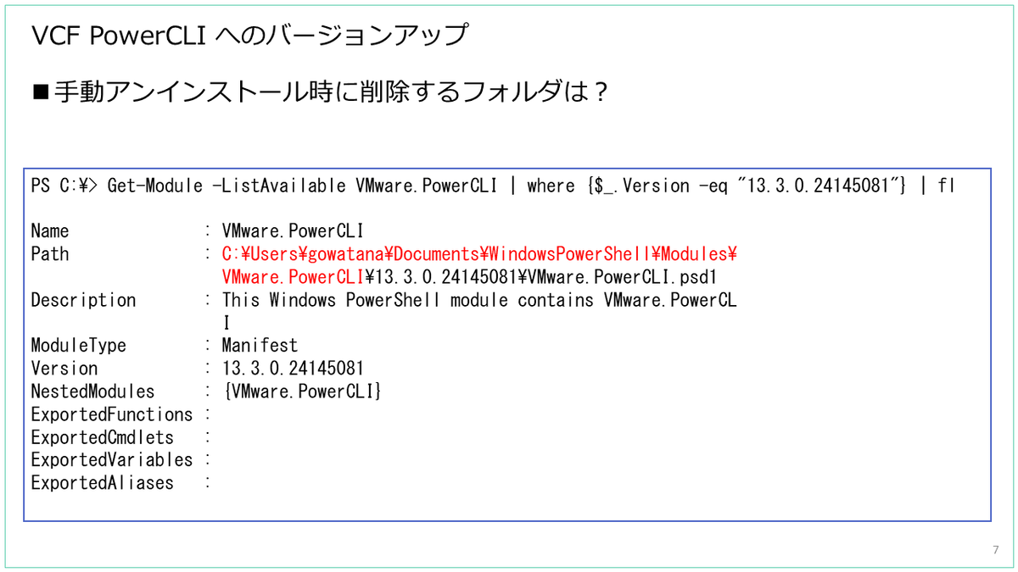Screen dimensions: 1018x572
Task: Click the 'Name' property label
Action: click(50, 230)
